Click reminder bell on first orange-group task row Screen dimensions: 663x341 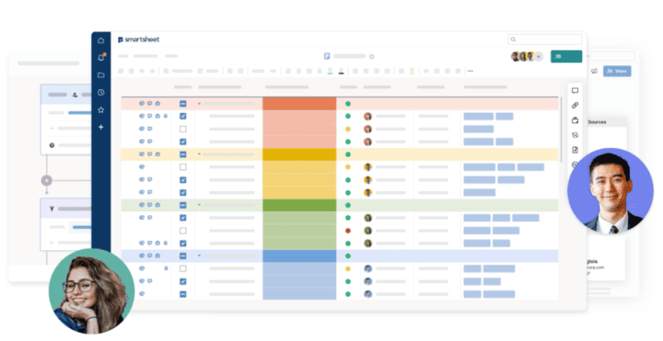166,116
